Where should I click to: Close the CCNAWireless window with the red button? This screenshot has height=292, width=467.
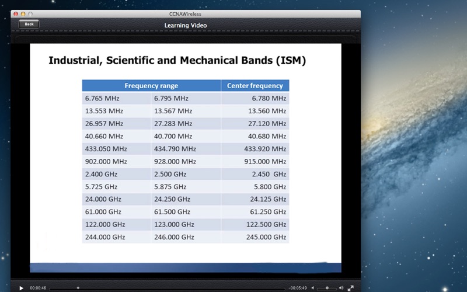coord(16,13)
